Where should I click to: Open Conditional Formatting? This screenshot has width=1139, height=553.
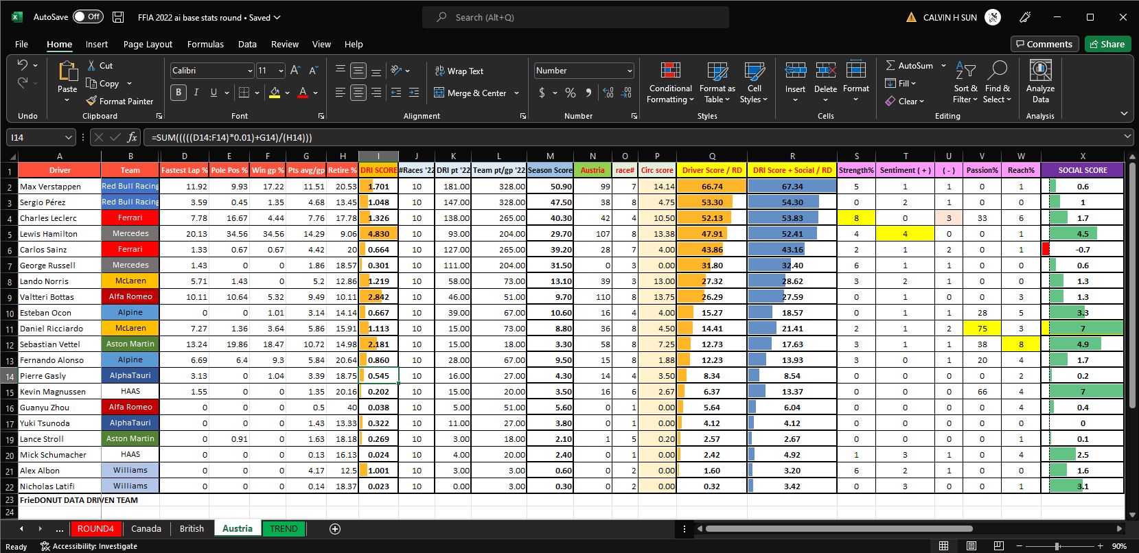pos(670,82)
